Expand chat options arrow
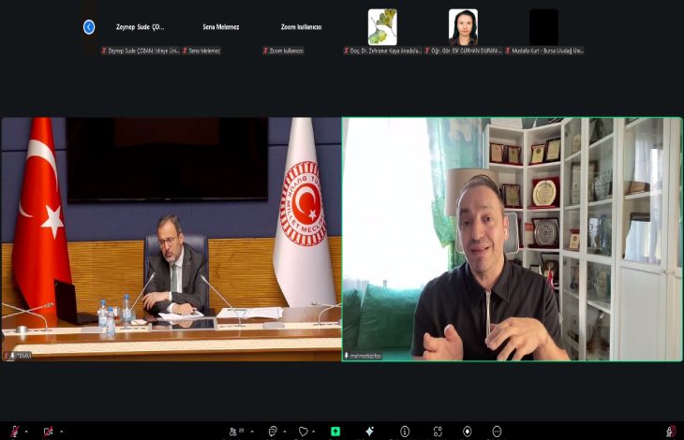Image resolution: width=684 pixels, height=440 pixels. pos(285,432)
